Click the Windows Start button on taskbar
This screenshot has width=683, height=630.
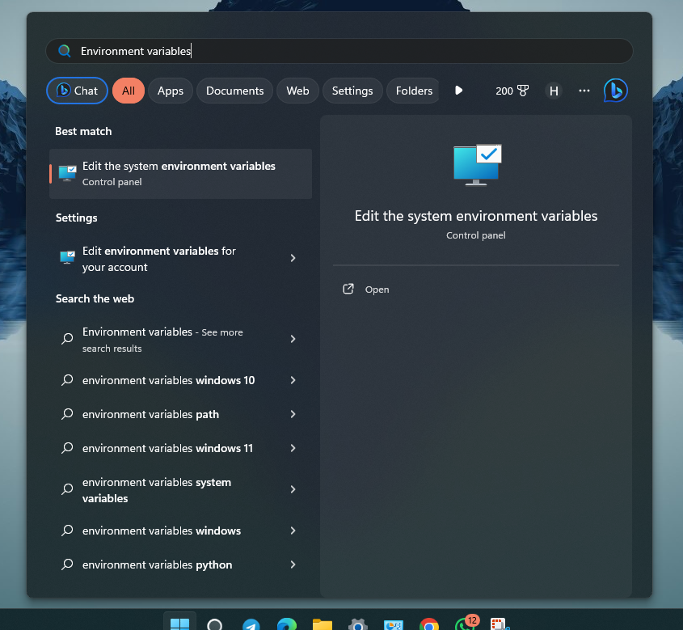point(179,623)
